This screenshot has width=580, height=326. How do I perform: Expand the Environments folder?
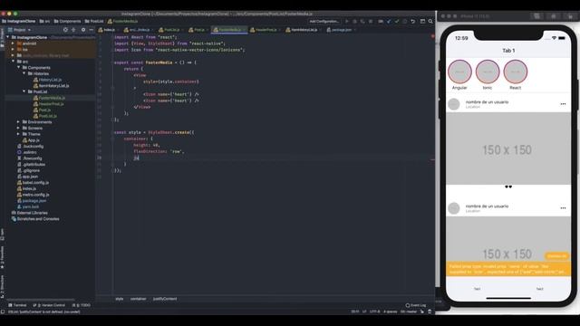18,122
